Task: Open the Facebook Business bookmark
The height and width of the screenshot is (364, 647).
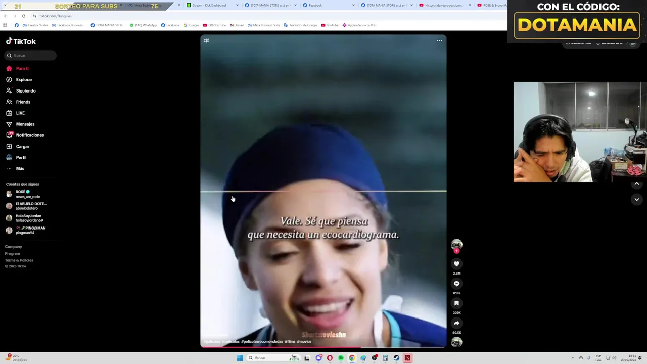Action: pyautogui.click(x=68, y=25)
